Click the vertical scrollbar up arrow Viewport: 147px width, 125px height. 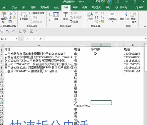point(146,45)
